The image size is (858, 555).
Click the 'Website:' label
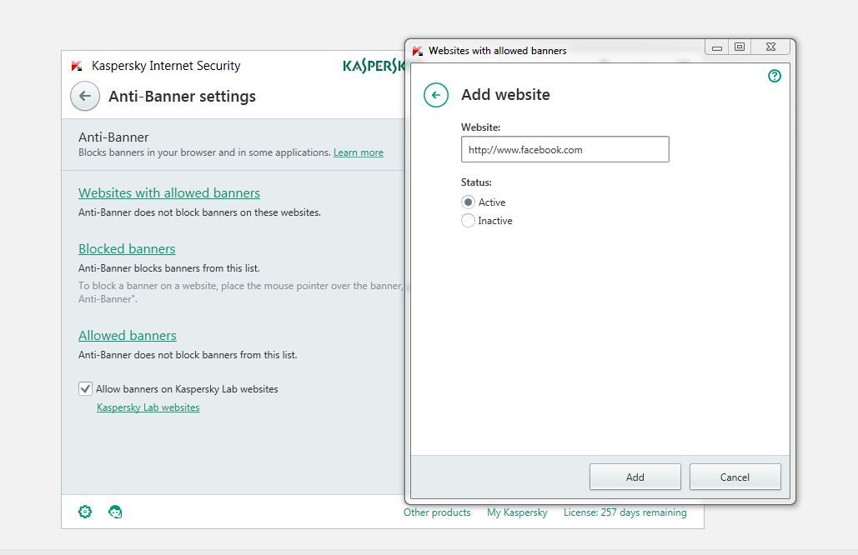click(x=481, y=127)
